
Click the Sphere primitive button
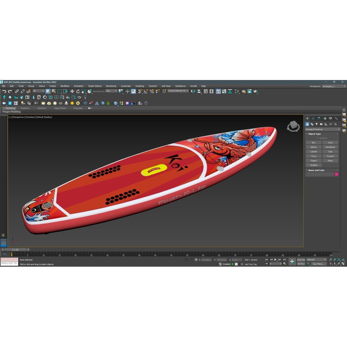point(314,147)
